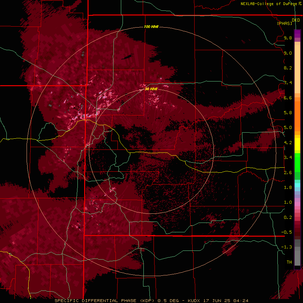Click the 1.8 value on the color scale
Image resolution: width=303 pixels, height=303 pixels.
tap(288, 188)
